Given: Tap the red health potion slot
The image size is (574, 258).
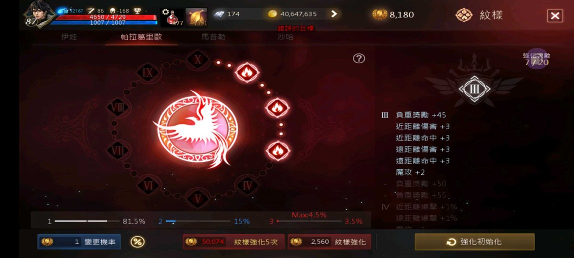Looking at the screenshot, I should coord(172,17).
